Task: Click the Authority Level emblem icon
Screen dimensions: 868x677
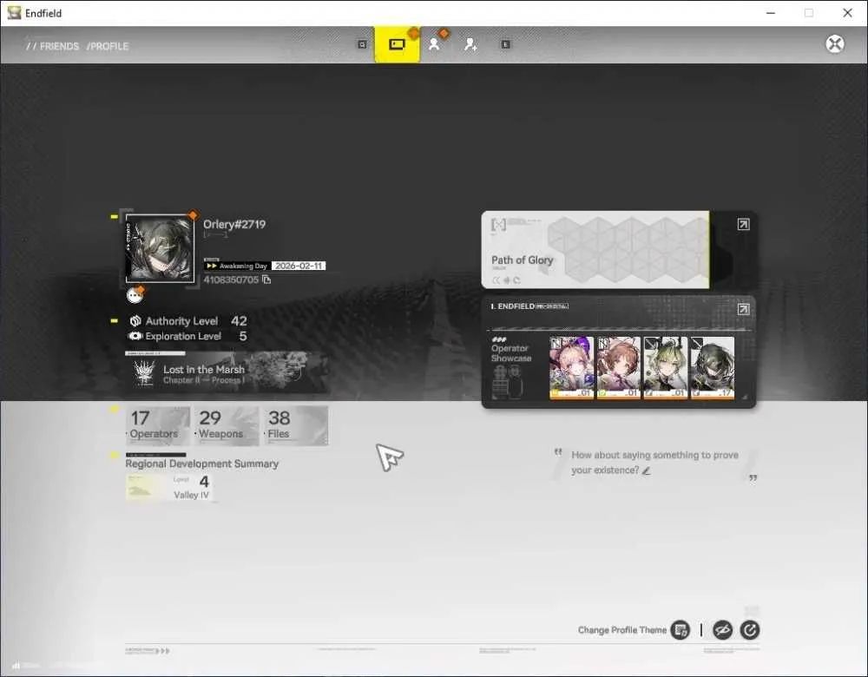Action: [135, 321]
